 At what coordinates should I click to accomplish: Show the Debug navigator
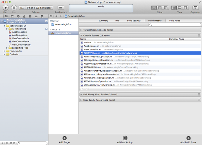30,16
